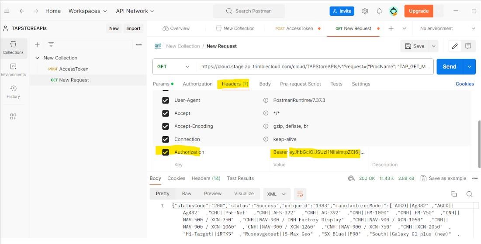Click the edit pencil icon
The image size is (481, 244).
(x=455, y=46)
